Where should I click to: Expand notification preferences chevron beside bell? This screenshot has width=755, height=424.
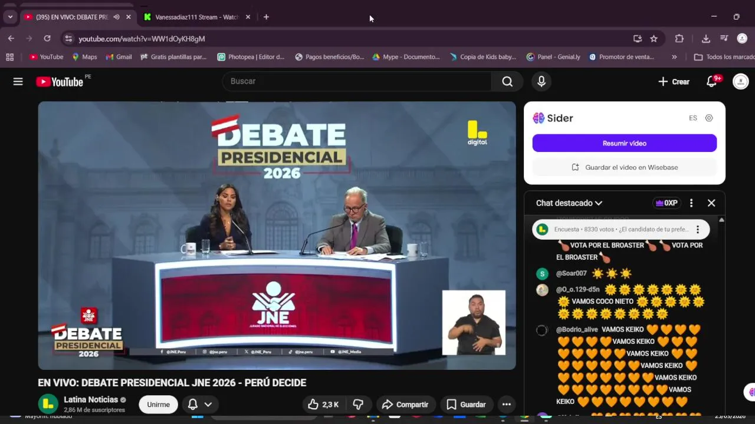click(208, 405)
